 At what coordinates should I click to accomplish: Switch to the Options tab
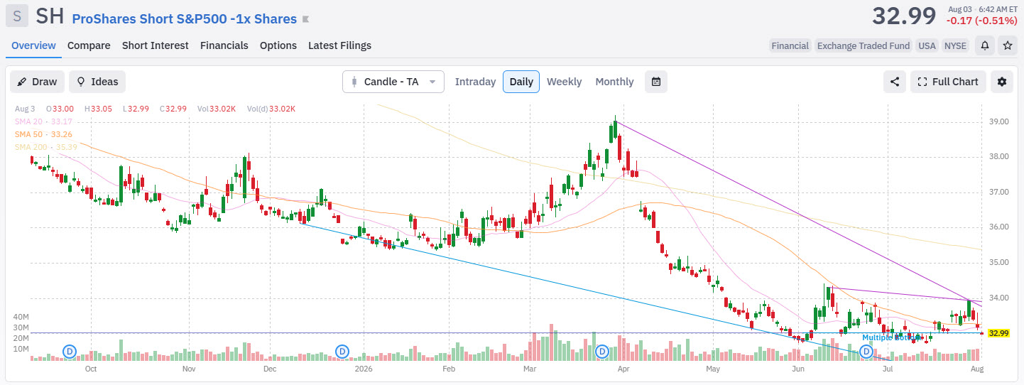[278, 45]
